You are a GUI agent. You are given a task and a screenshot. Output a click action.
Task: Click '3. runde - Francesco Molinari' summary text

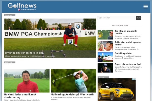click(71, 98)
